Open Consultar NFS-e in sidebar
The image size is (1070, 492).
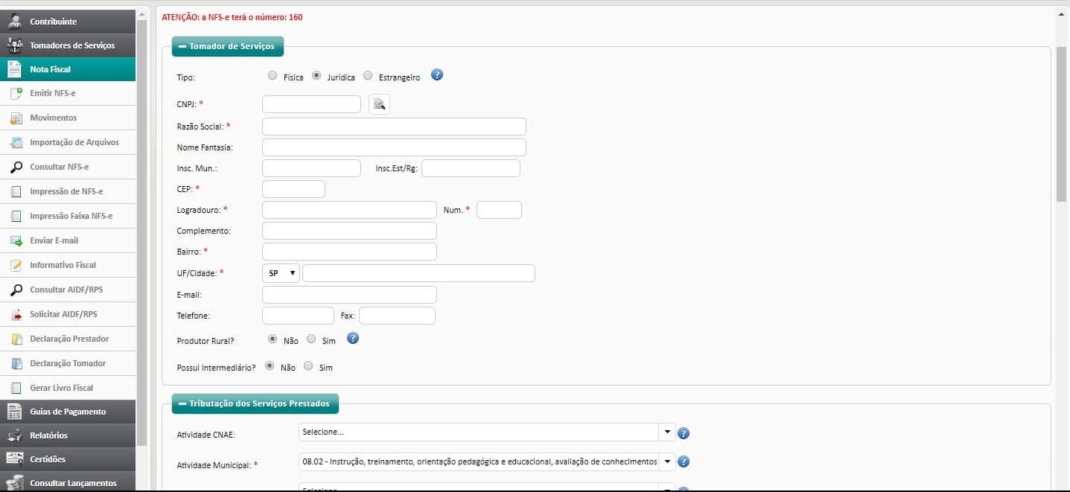(x=59, y=167)
